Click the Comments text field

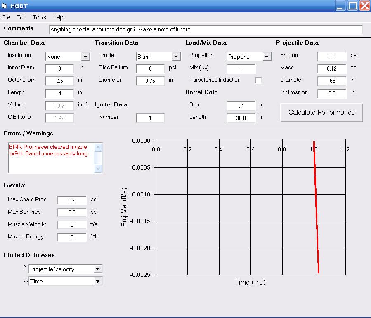point(206,30)
